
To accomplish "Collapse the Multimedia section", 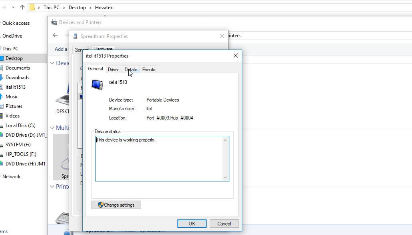I will point(52,127).
